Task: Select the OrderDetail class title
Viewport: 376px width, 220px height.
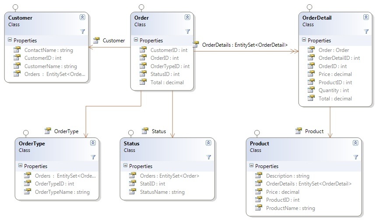Action: 317,18
